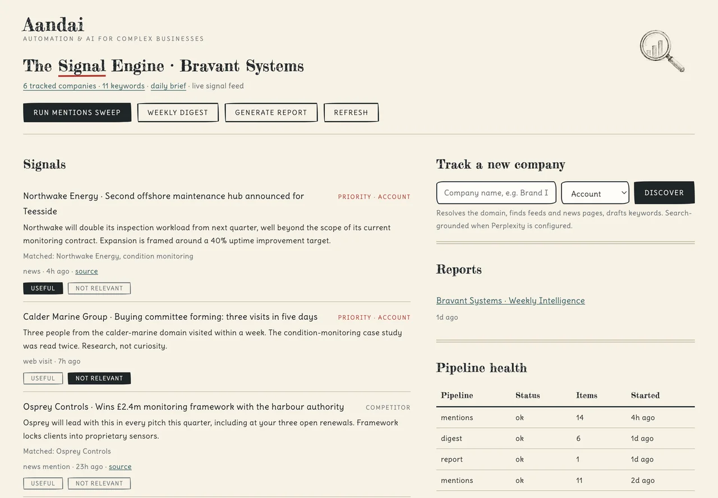The height and width of the screenshot is (498, 718).
Task: Open the Account type dropdown
Action: 595,193
